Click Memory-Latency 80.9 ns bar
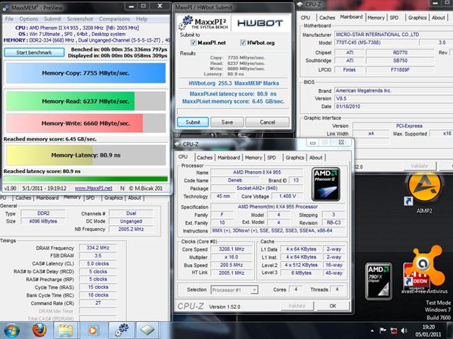 click(x=86, y=155)
